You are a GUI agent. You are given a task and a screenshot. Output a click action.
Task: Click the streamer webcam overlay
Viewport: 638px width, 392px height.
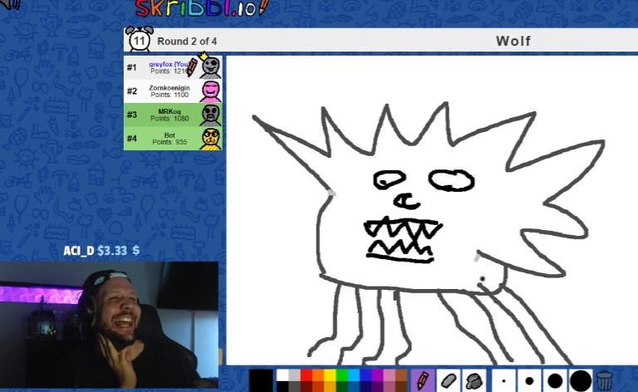click(x=109, y=325)
